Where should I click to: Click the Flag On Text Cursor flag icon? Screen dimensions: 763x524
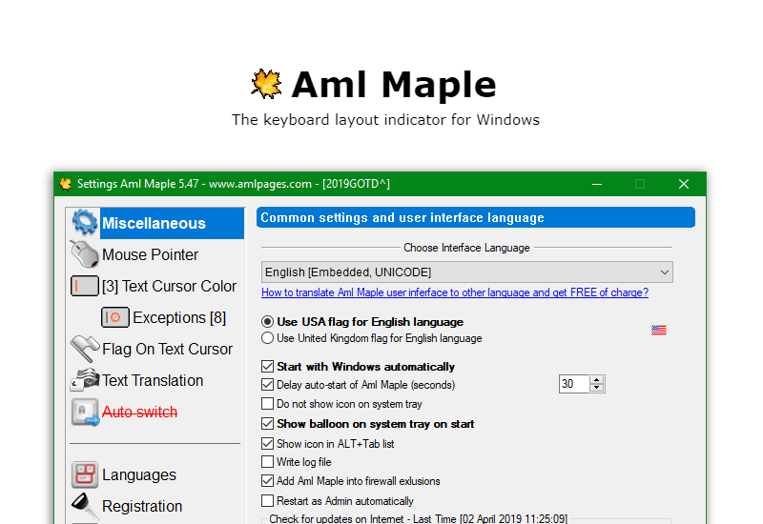pyautogui.click(x=85, y=349)
